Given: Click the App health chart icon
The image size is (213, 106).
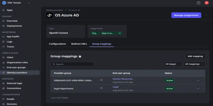Looking at the screenshot, I should [3, 37].
